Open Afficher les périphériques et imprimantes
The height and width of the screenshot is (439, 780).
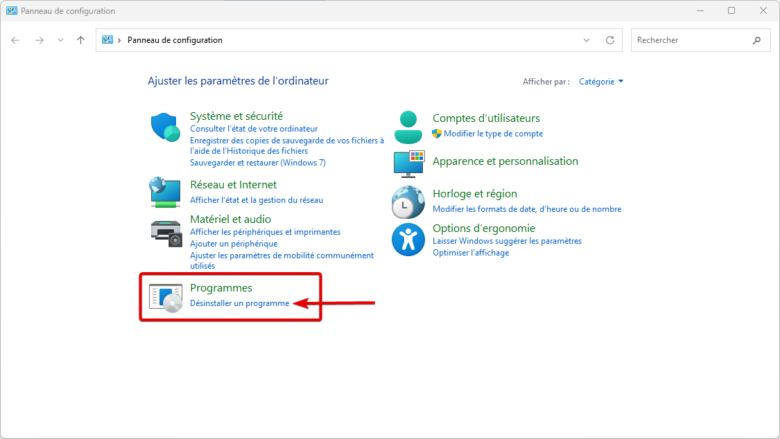[265, 232]
